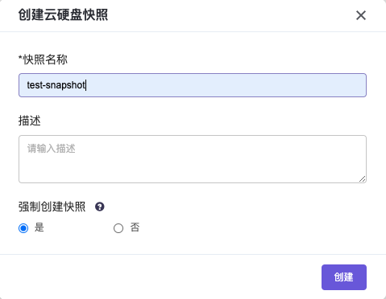Focus the 快照名称 input field

click(x=193, y=85)
